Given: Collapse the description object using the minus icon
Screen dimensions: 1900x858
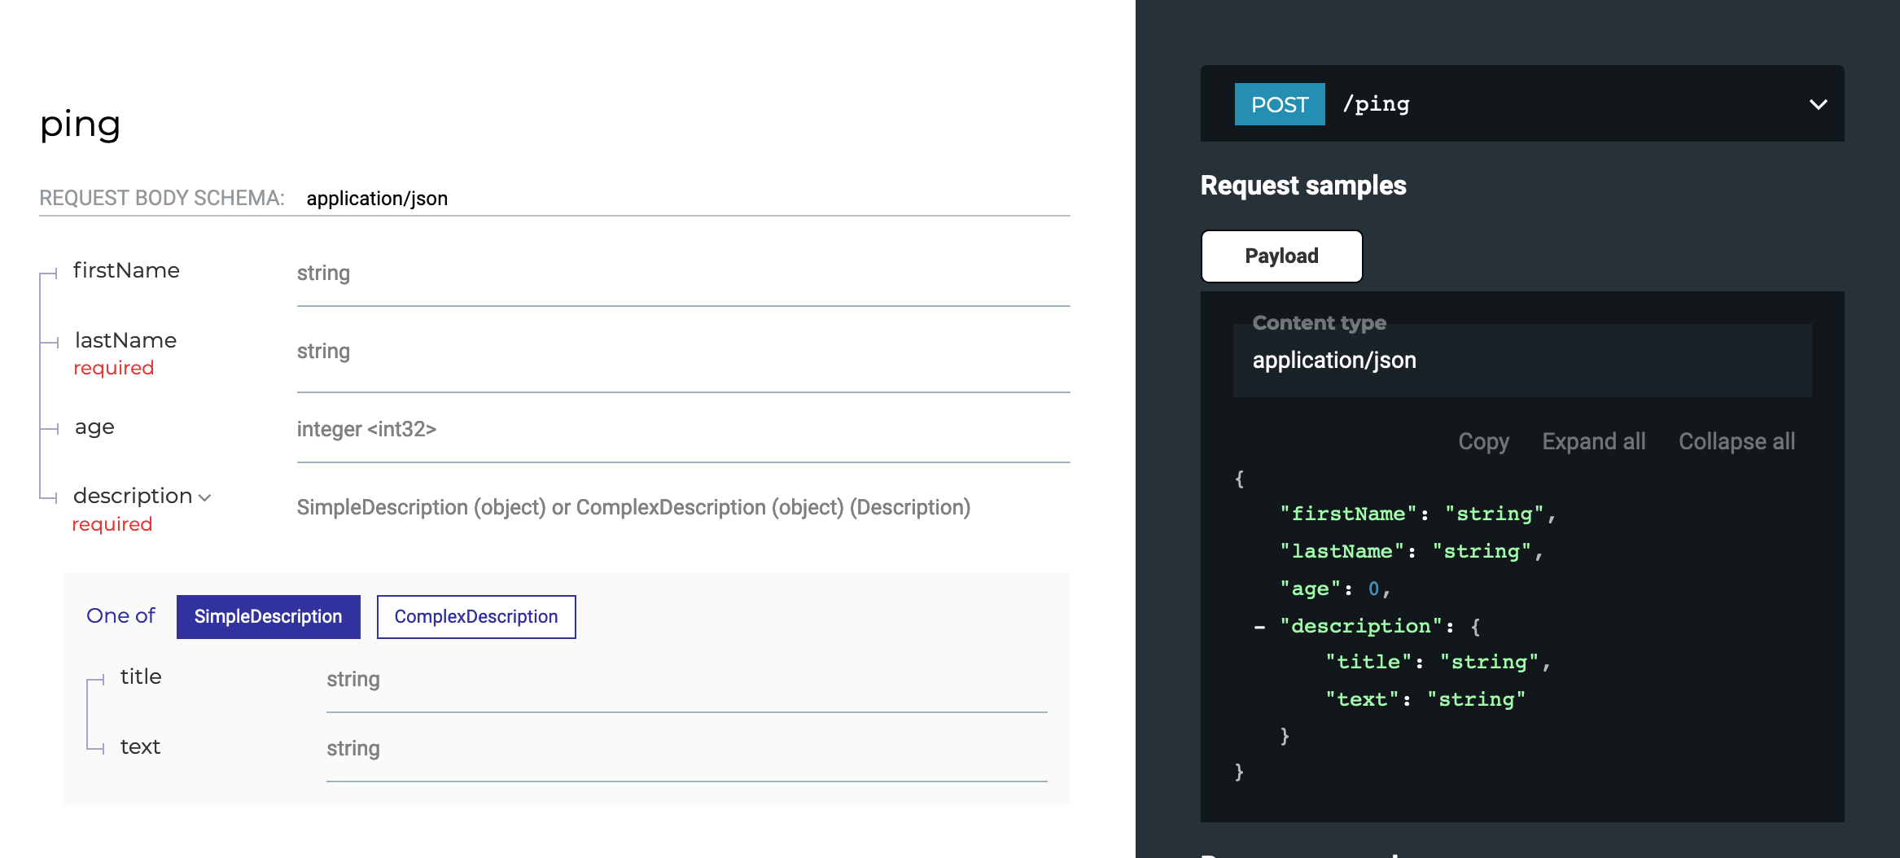Looking at the screenshot, I should pyautogui.click(x=1259, y=627).
